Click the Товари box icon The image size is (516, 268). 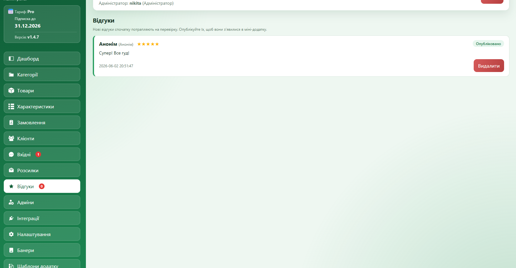pyautogui.click(x=11, y=90)
